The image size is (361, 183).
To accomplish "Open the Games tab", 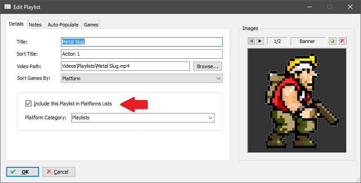I will (x=91, y=25).
